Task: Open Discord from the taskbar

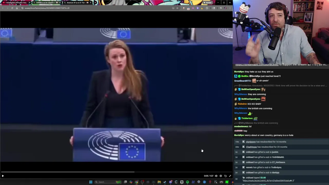Action: (x=170, y=182)
